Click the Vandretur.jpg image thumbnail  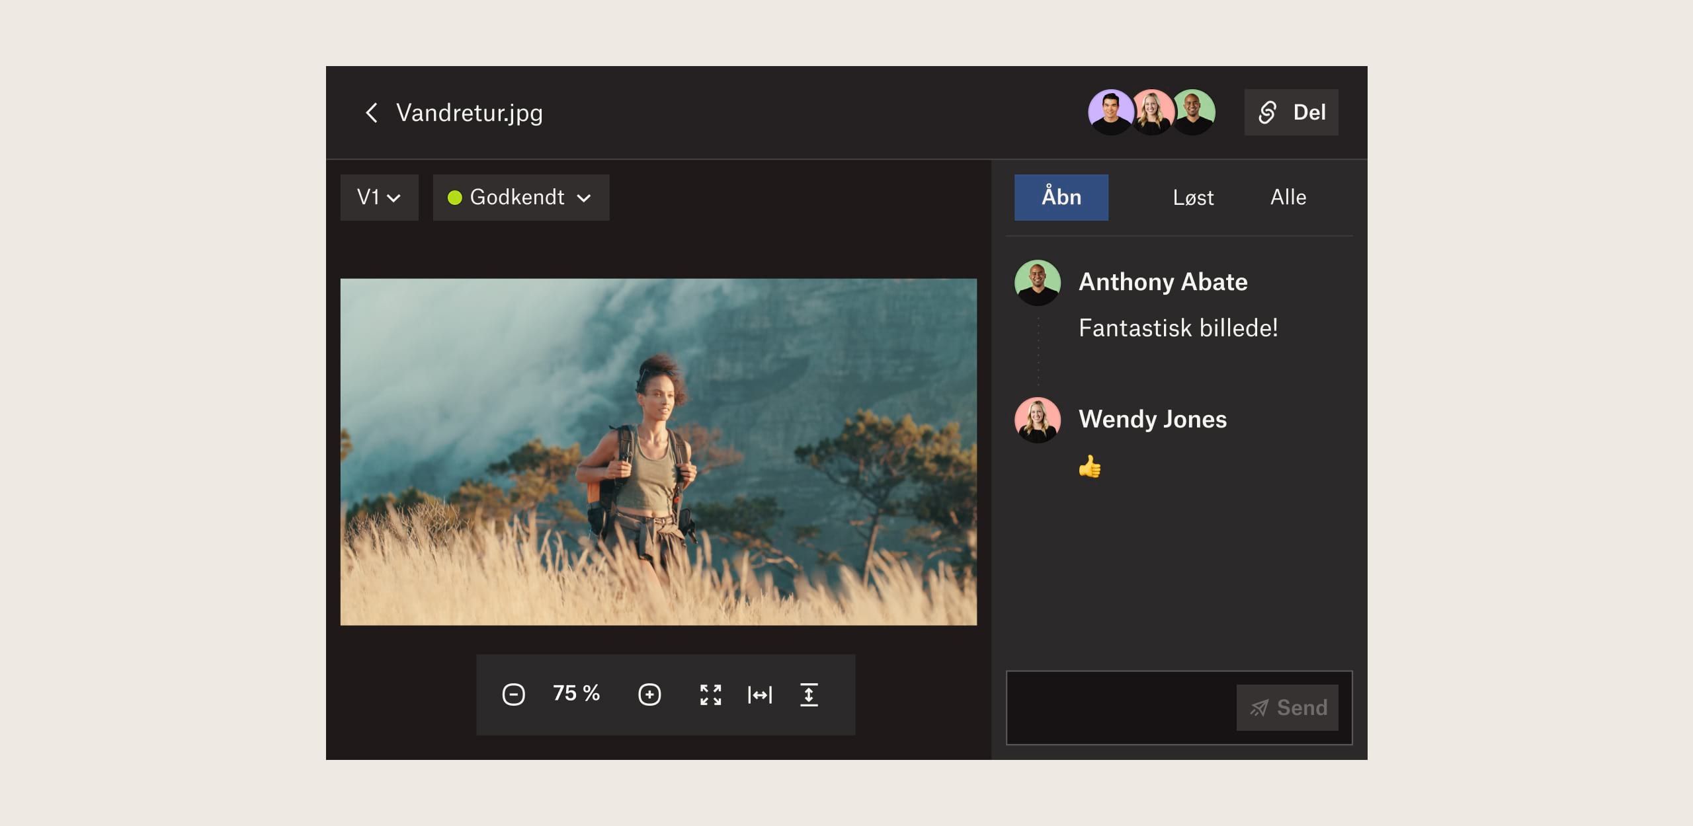[662, 452]
